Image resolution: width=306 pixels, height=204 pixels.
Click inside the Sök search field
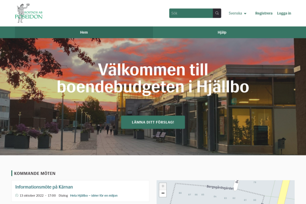[191, 13]
